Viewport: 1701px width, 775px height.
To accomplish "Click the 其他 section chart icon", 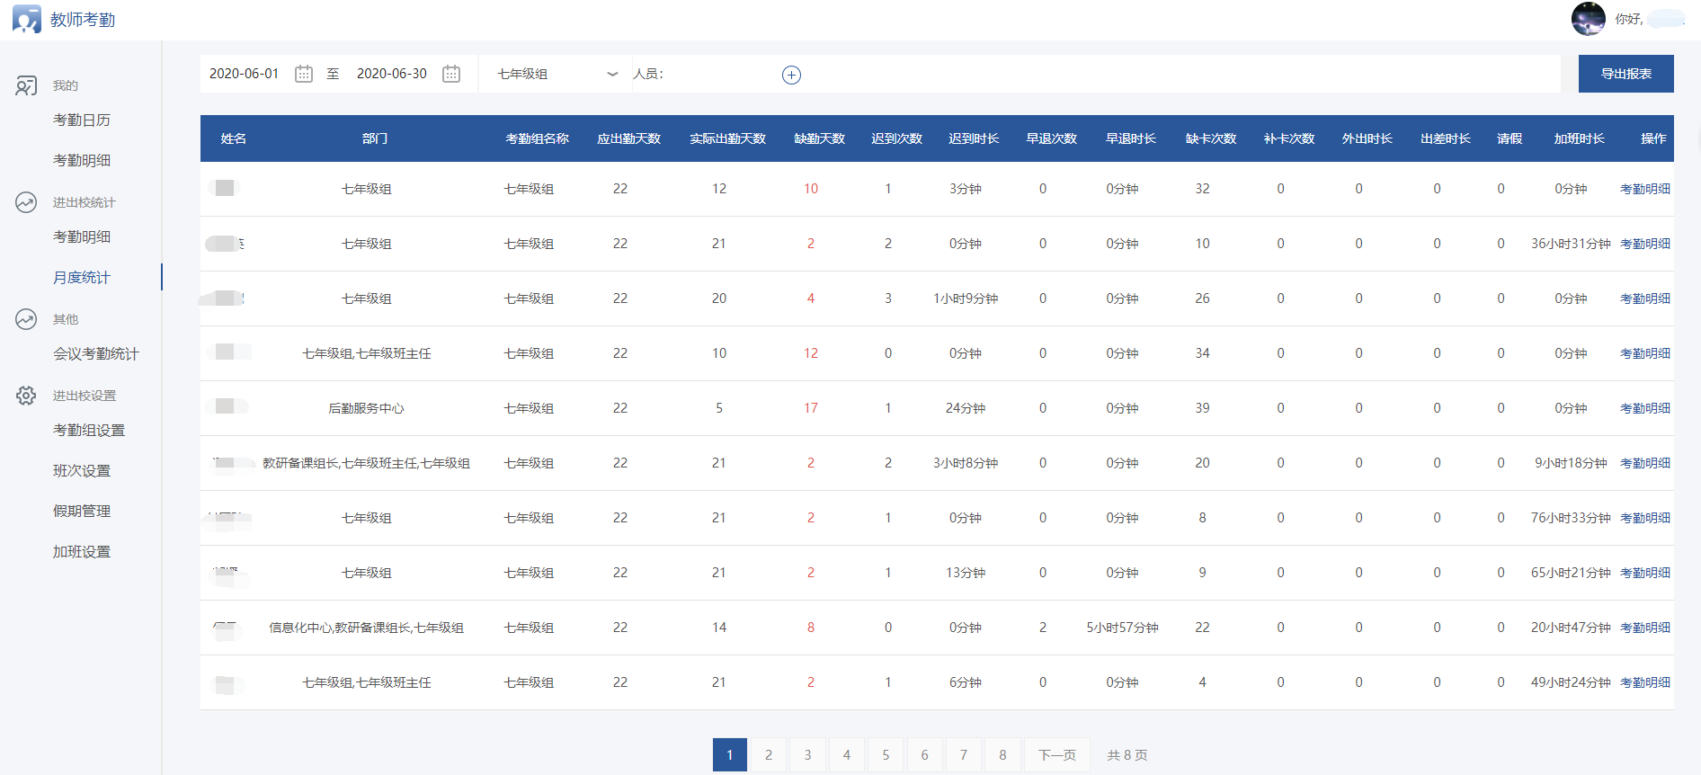I will click(x=26, y=319).
